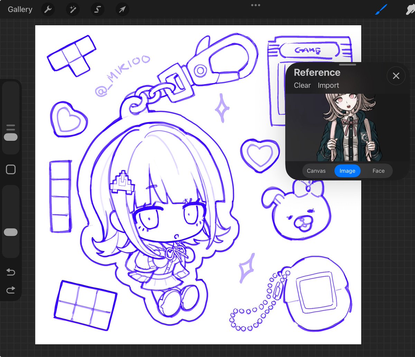Redo the last undone stroke
Screen dimensions: 415x357
pos(11,290)
